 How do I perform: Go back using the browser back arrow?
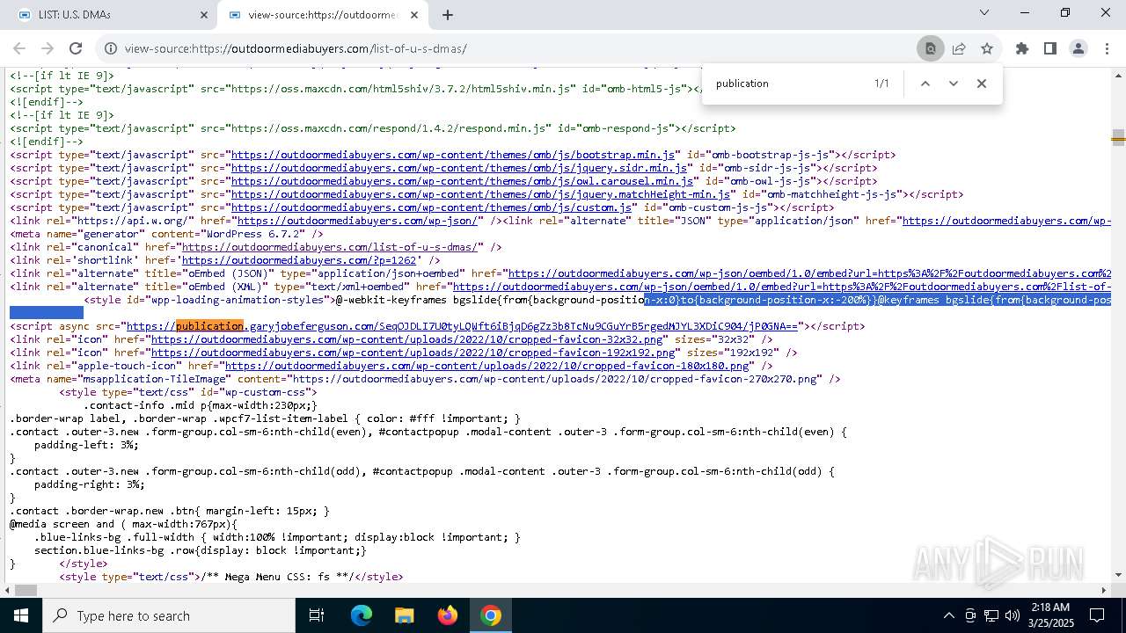19,48
